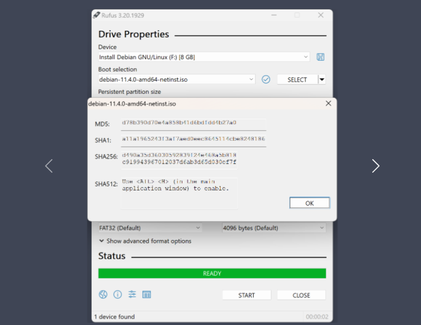Close the checksum dialog with X
Viewport: 421px width, 325px height.
pyautogui.click(x=328, y=104)
